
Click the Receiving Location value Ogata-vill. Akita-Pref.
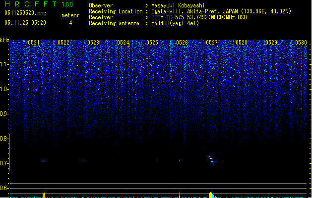(x=186, y=11)
